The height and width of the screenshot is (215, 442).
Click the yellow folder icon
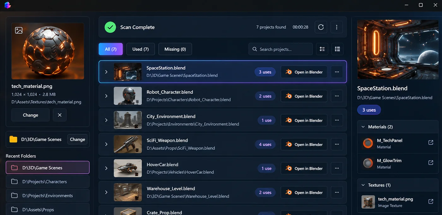tap(13, 139)
